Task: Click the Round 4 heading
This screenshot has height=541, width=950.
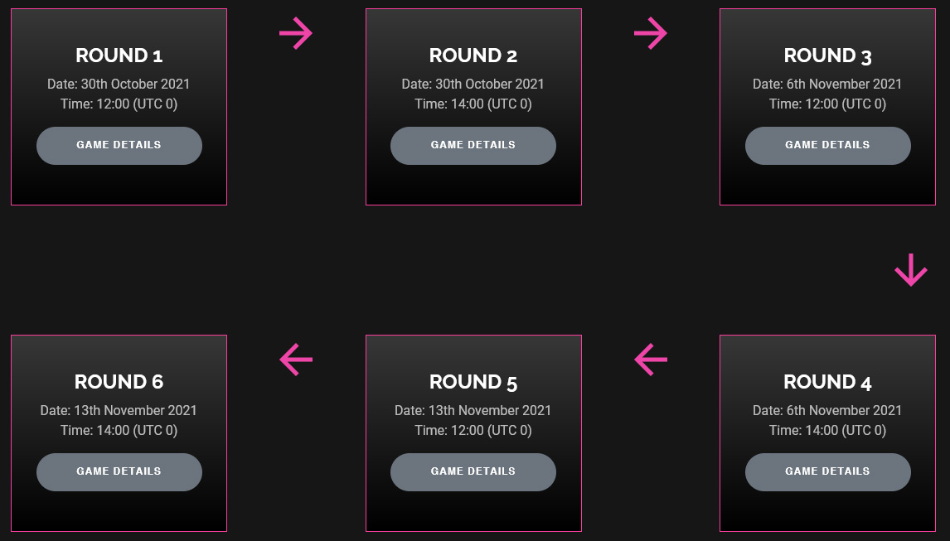Action: coord(827,382)
